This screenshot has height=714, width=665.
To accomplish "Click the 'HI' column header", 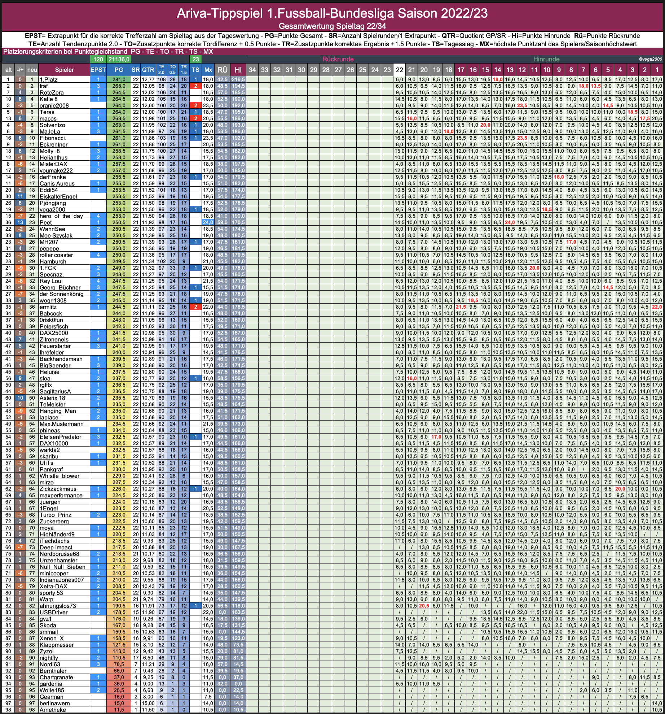I will (238, 70).
